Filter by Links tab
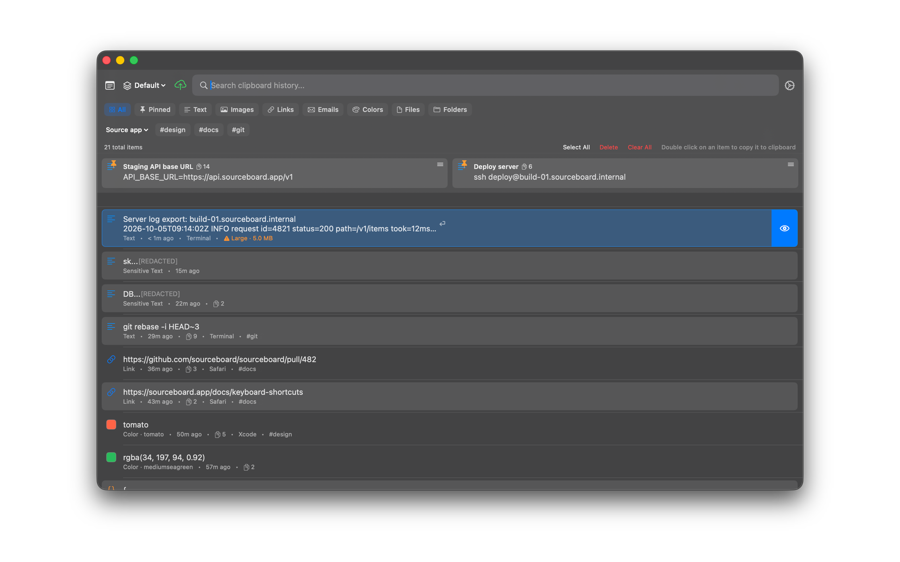The width and height of the screenshot is (900, 562). (x=281, y=110)
